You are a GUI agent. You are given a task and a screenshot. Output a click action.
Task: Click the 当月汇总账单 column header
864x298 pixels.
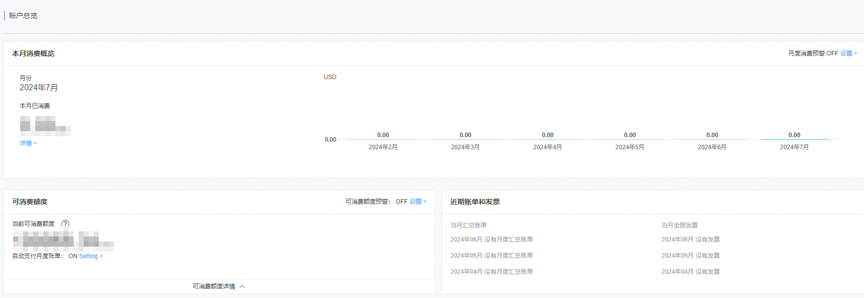pyautogui.click(x=469, y=225)
